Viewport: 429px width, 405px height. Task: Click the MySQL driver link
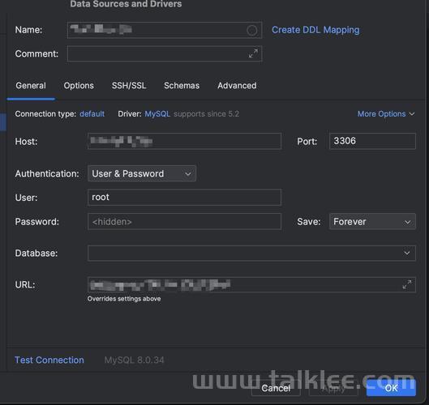(x=157, y=113)
